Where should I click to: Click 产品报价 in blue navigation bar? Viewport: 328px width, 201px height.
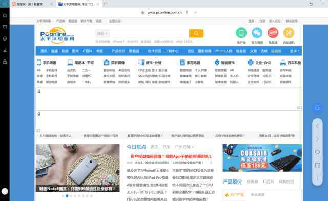(x=118, y=51)
